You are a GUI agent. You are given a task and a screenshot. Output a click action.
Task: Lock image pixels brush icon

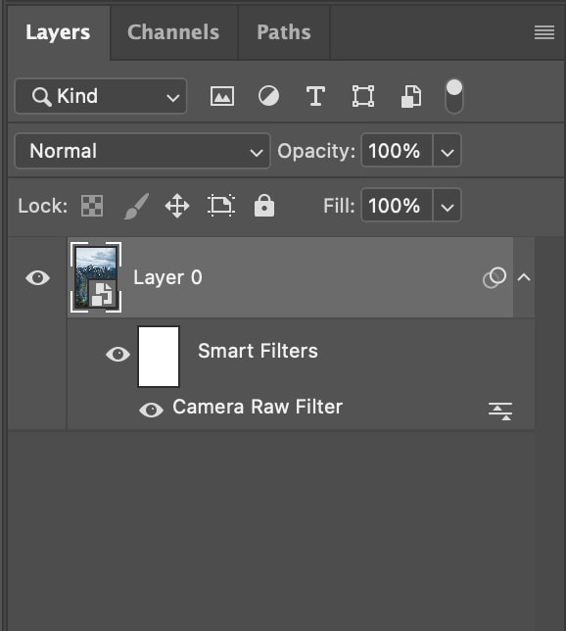point(136,206)
